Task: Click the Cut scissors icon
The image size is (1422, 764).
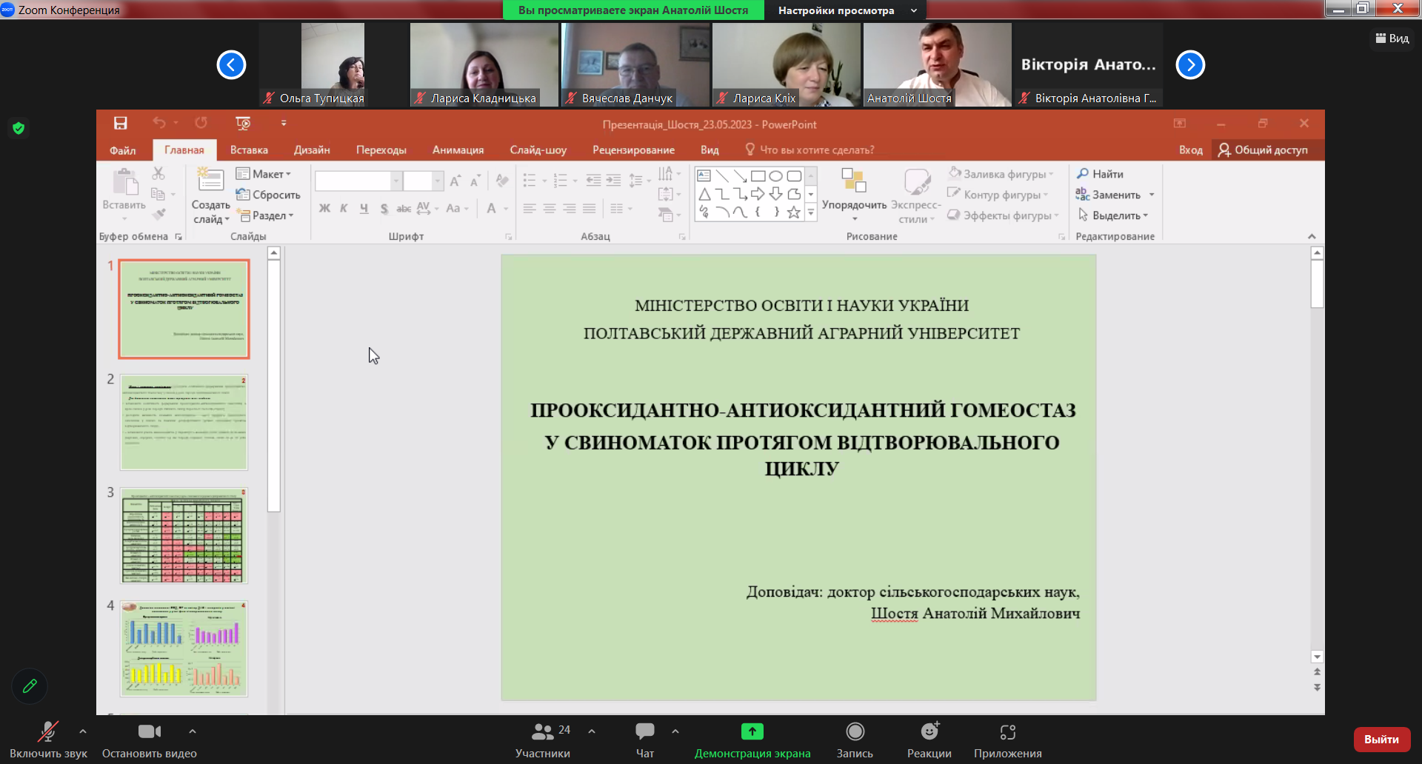Action: point(158,173)
